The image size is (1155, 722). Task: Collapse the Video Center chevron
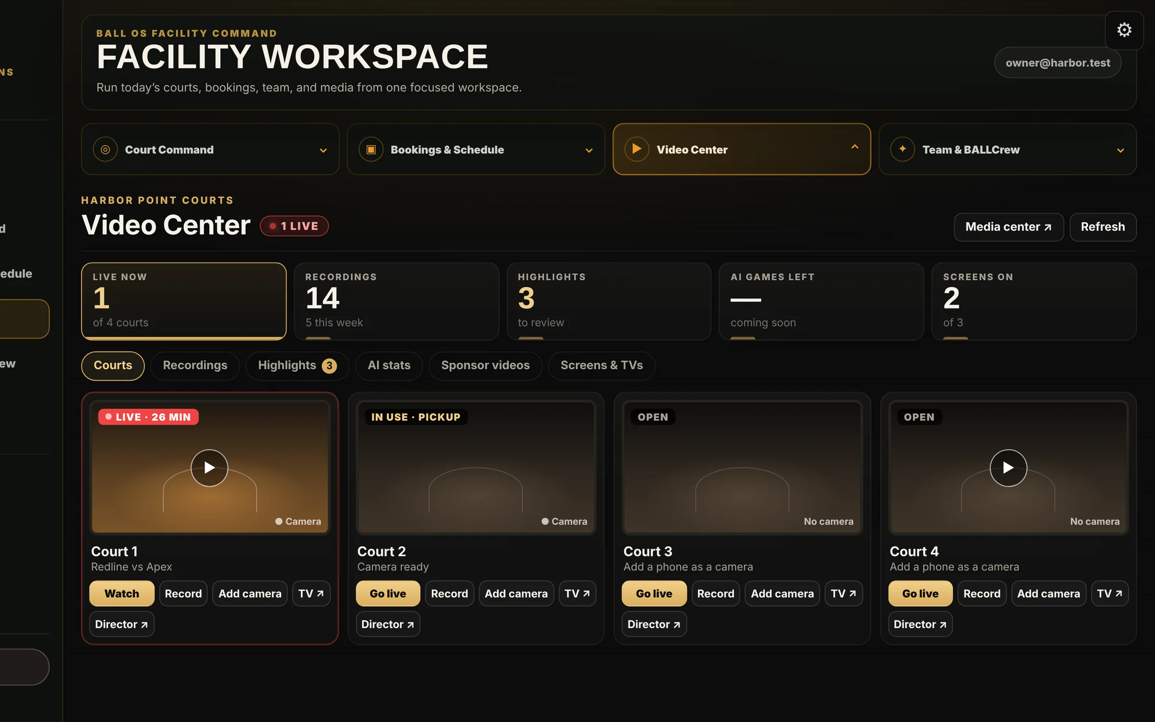coord(855,147)
